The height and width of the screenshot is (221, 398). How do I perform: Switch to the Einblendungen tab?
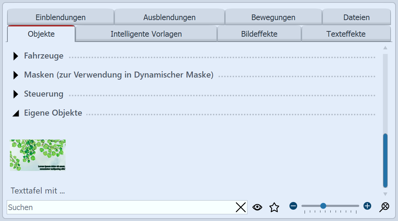pyautogui.click(x=61, y=17)
